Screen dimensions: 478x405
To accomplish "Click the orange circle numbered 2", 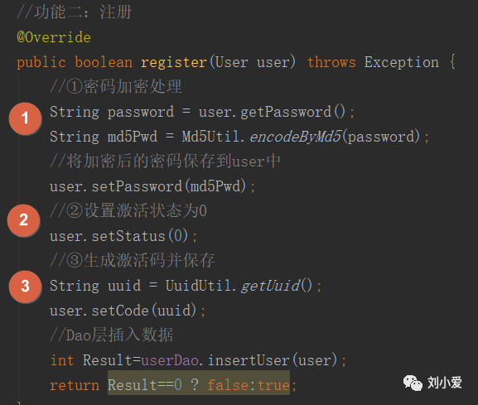I will [23, 219].
